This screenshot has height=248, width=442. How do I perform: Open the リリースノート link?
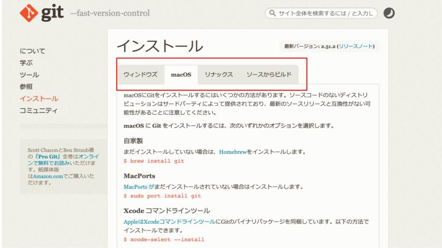tap(355, 47)
